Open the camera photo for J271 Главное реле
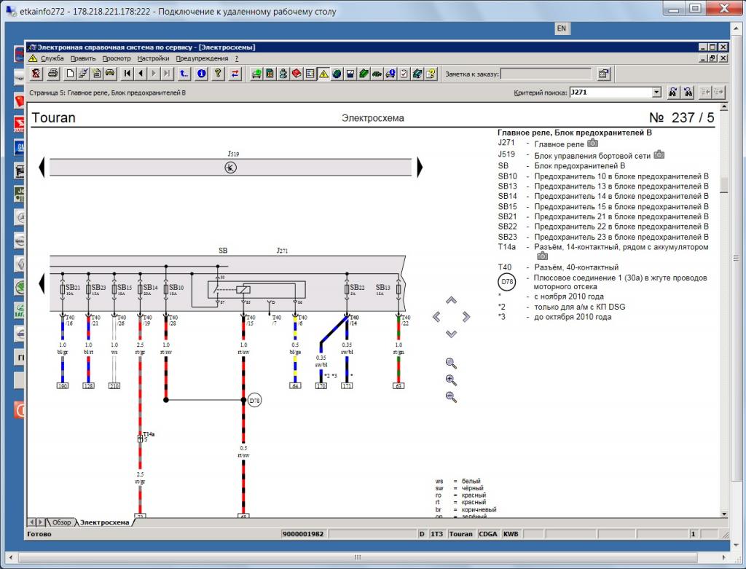Viewport: 746px width, 569px height. (592, 144)
